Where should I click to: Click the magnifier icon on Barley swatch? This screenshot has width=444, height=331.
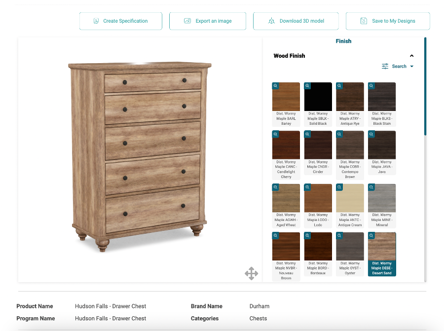point(275,86)
